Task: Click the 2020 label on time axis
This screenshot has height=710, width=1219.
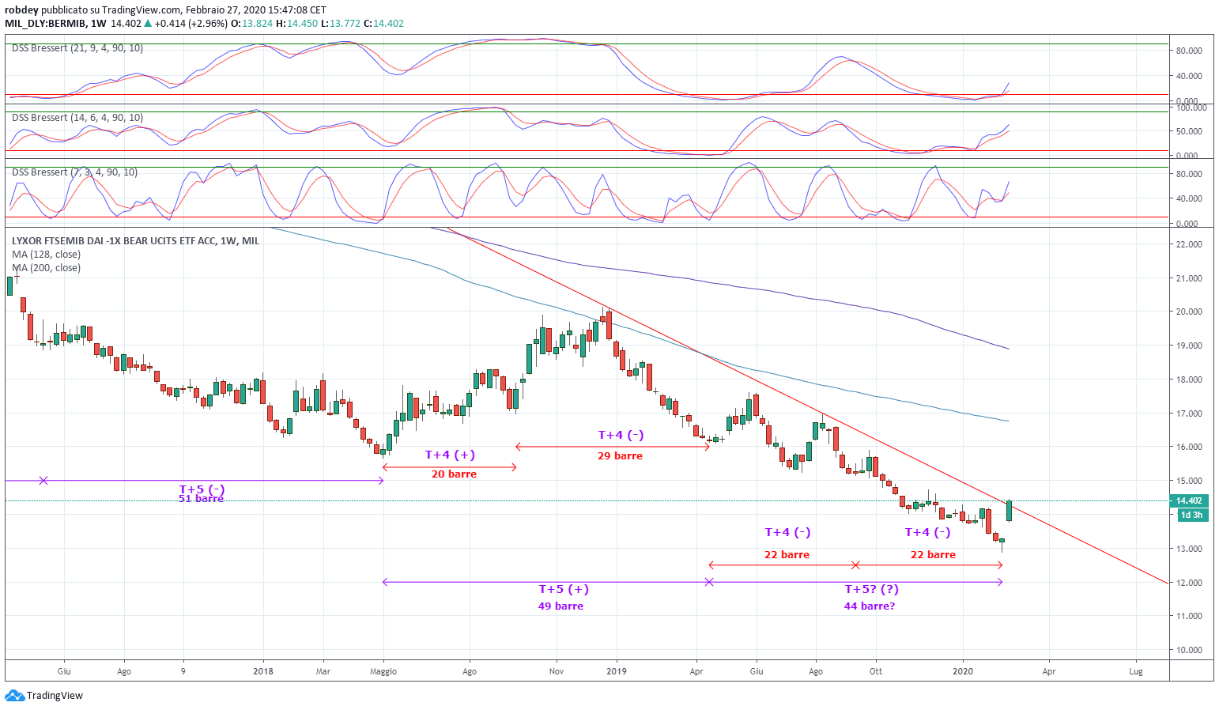Action: [963, 671]
